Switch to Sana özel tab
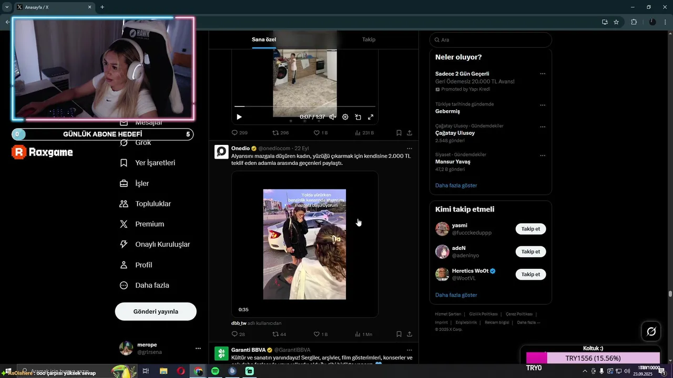Viewport: 673px width, 378px height. tap(264, 39)
